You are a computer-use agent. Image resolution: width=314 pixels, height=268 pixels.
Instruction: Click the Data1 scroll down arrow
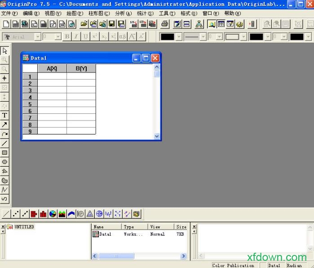pos(157,136)
